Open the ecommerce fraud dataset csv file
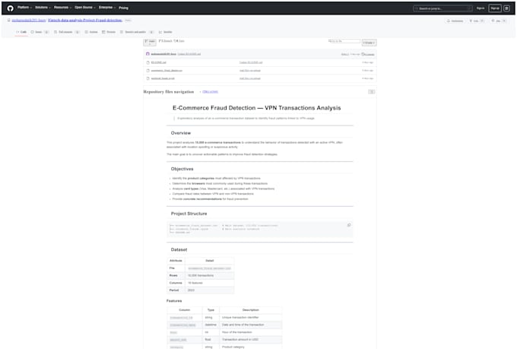517x349 pixels. (167, 71)
